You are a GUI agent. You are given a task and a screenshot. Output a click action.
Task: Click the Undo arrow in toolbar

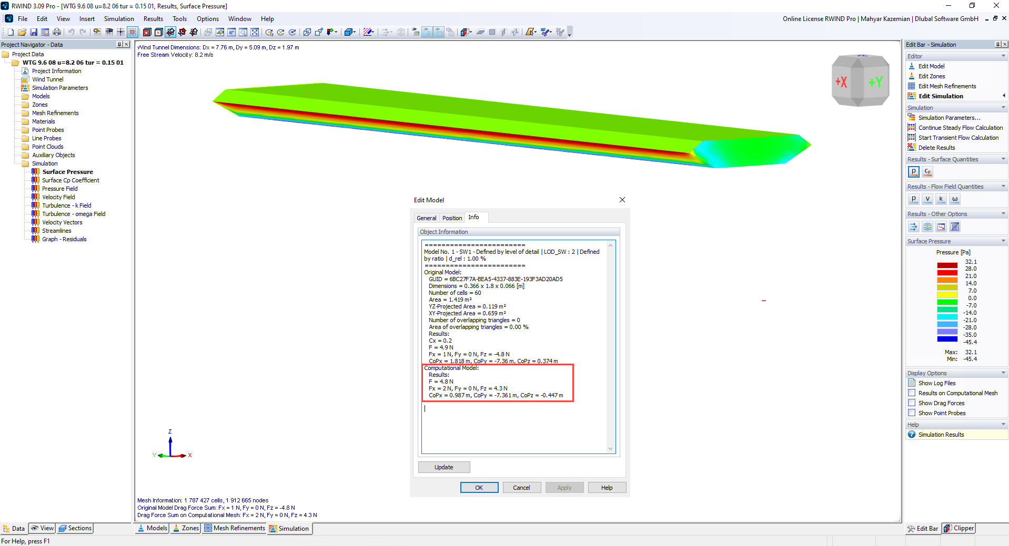[x=71, y=32]
